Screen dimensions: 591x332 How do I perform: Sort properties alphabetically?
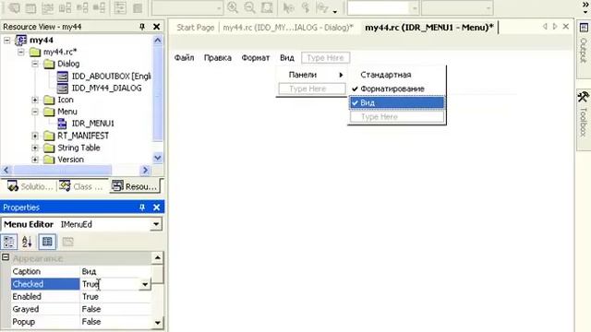(27, 242)
